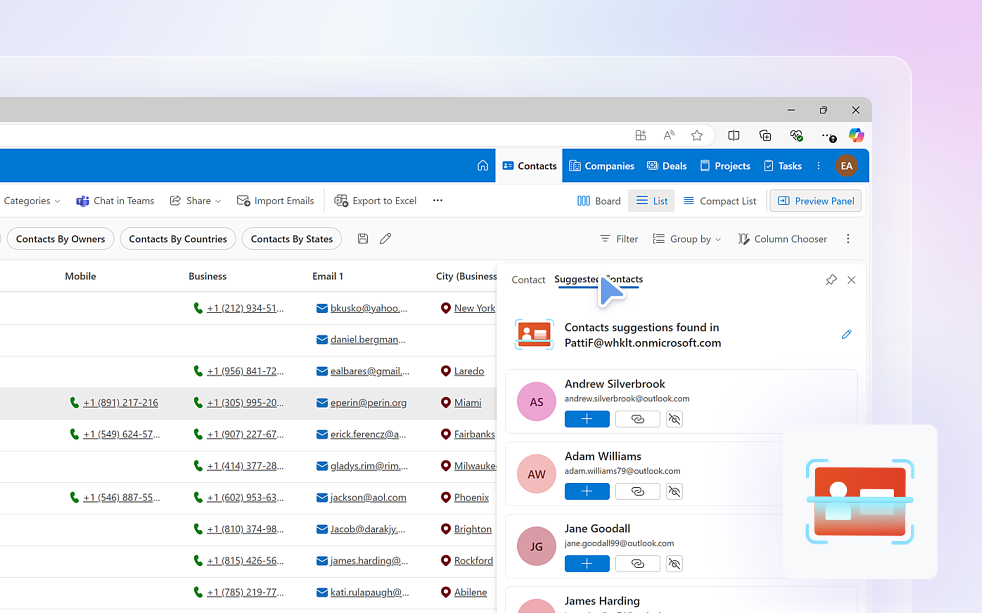This screenshot has height=613, width=982.
Task: Switch to List view
Action: 652,201
